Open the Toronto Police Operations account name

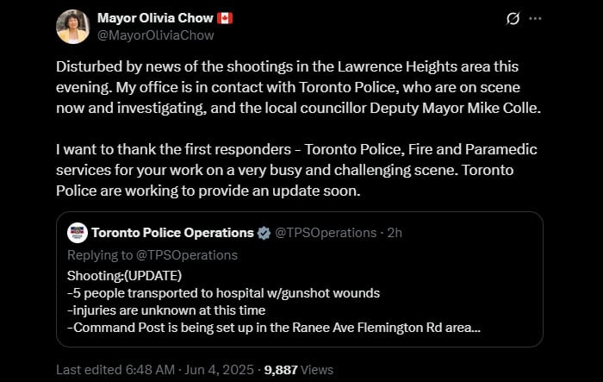[172, 233]
